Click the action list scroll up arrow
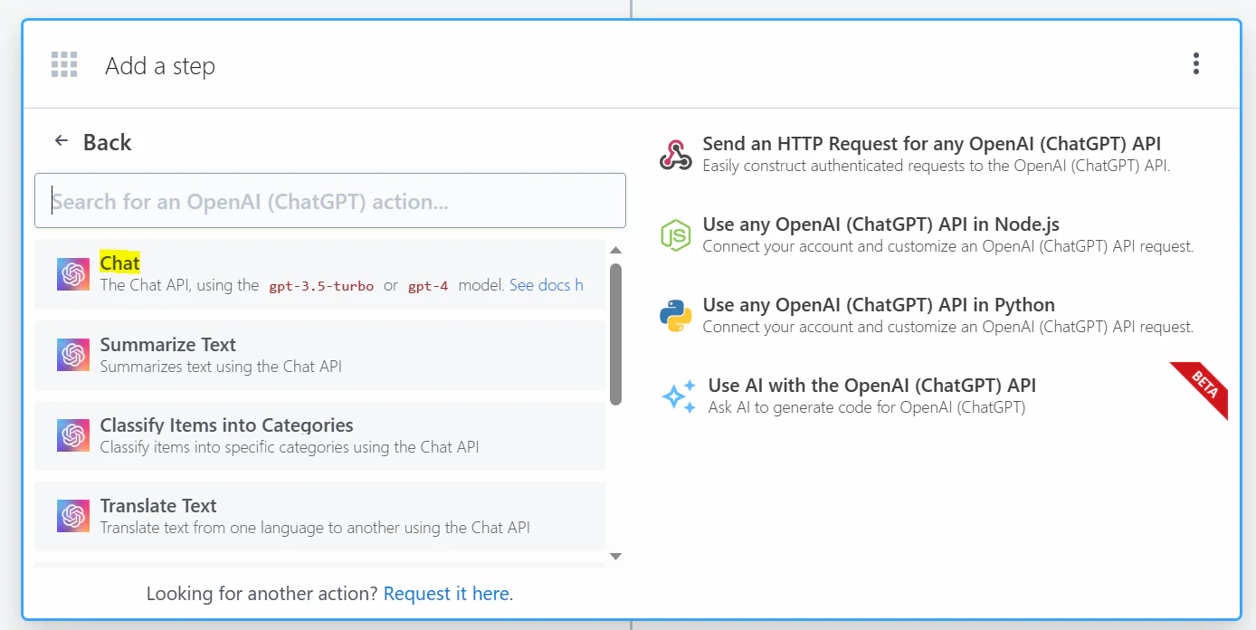This screenshot has height=630, width=1256. 615,250
